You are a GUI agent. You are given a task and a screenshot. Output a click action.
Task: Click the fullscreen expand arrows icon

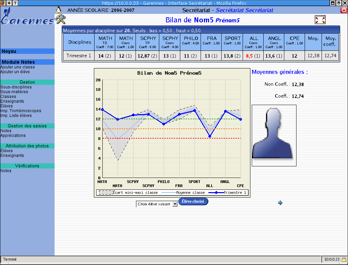(320, 20)
